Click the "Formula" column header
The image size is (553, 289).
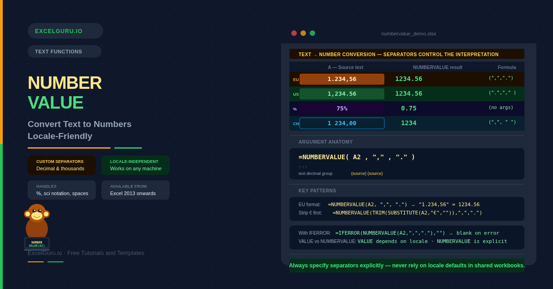[x=506, y=67]
